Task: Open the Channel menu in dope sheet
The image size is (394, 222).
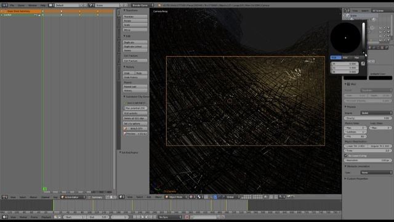Action: (45, 197)
